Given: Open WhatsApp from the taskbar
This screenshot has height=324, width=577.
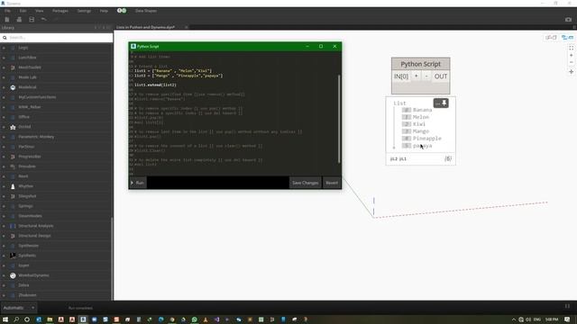Looking at the screenshot, I should [195, 319].
